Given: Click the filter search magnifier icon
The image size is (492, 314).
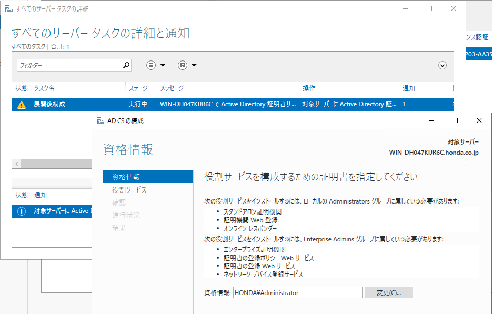Looking at the screenshot, I should click(126, 65).
